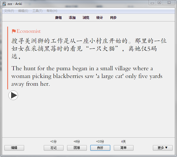Image resolution: width=177 pixels, height=157 pixels.
Task: Answer card with 良好 (good)
Action: click(100, 148)
